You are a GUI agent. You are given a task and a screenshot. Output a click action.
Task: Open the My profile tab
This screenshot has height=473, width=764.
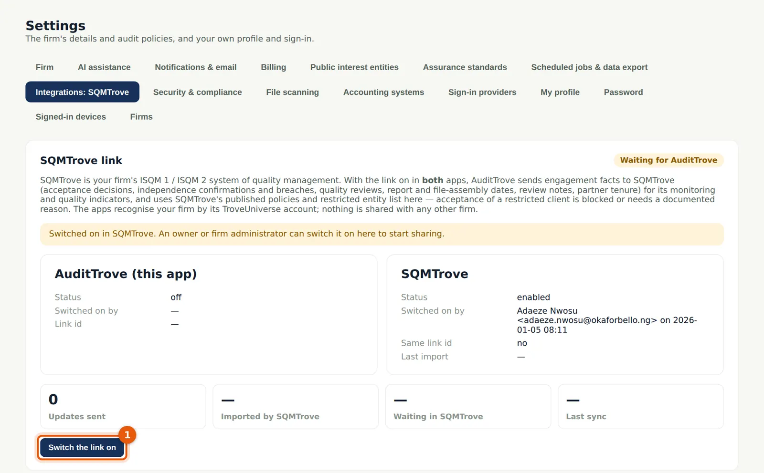tap(560, 92)
